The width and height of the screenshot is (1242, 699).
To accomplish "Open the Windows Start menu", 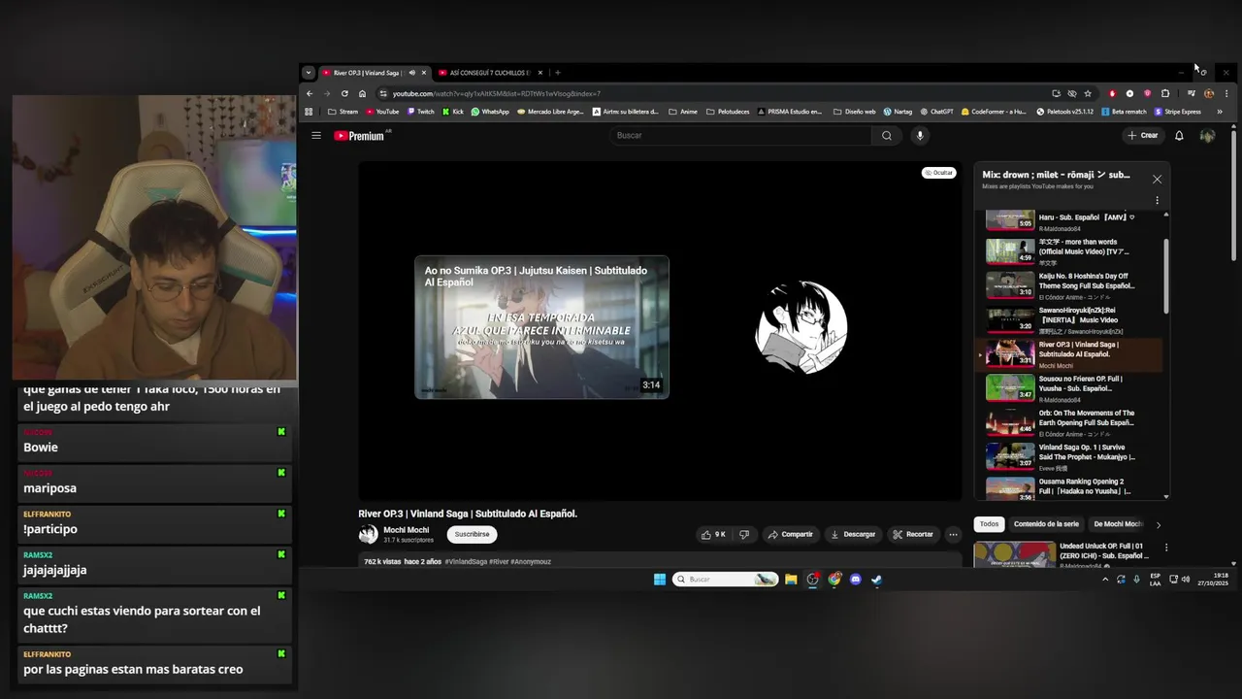I will coord(660,580).
